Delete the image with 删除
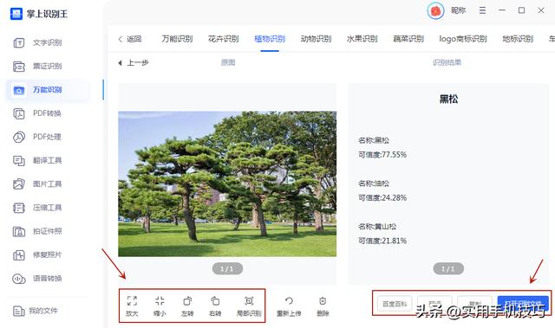 (323, 305)
